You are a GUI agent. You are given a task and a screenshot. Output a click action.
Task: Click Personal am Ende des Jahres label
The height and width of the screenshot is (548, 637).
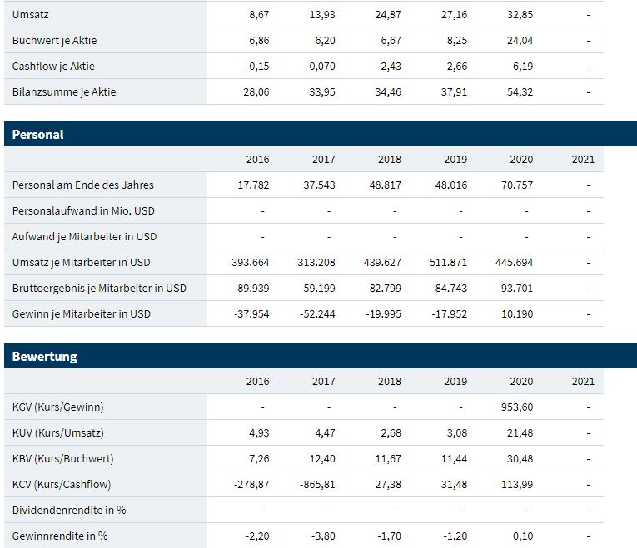(x=83, y=185)
